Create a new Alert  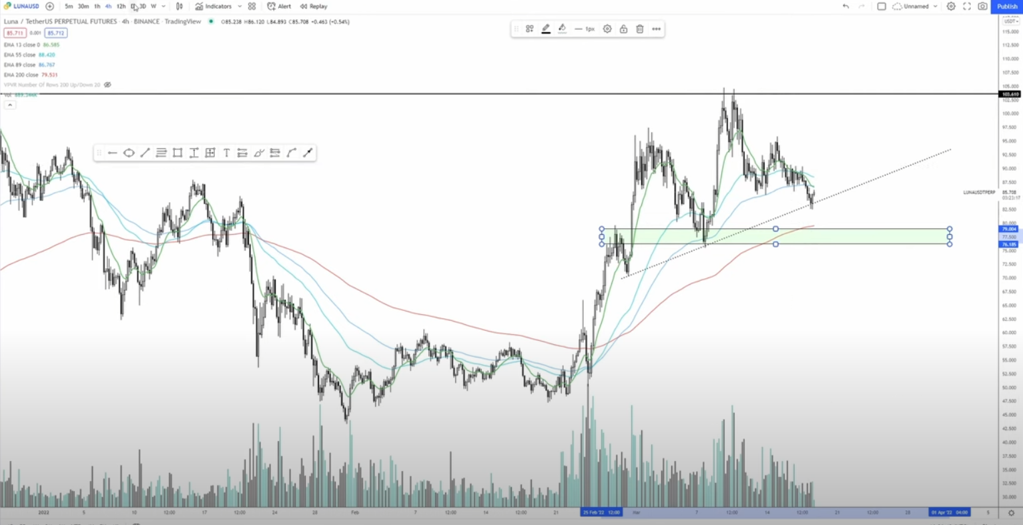point(279,6)
